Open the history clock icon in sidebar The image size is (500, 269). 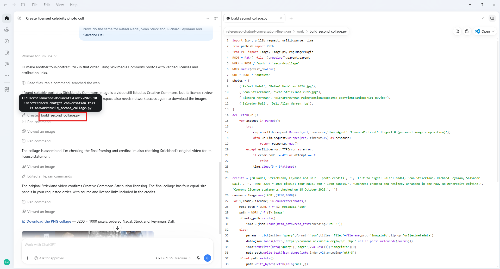coord(7,41)
